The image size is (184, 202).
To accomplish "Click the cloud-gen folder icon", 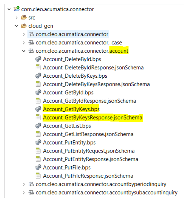I will point(24,26).
